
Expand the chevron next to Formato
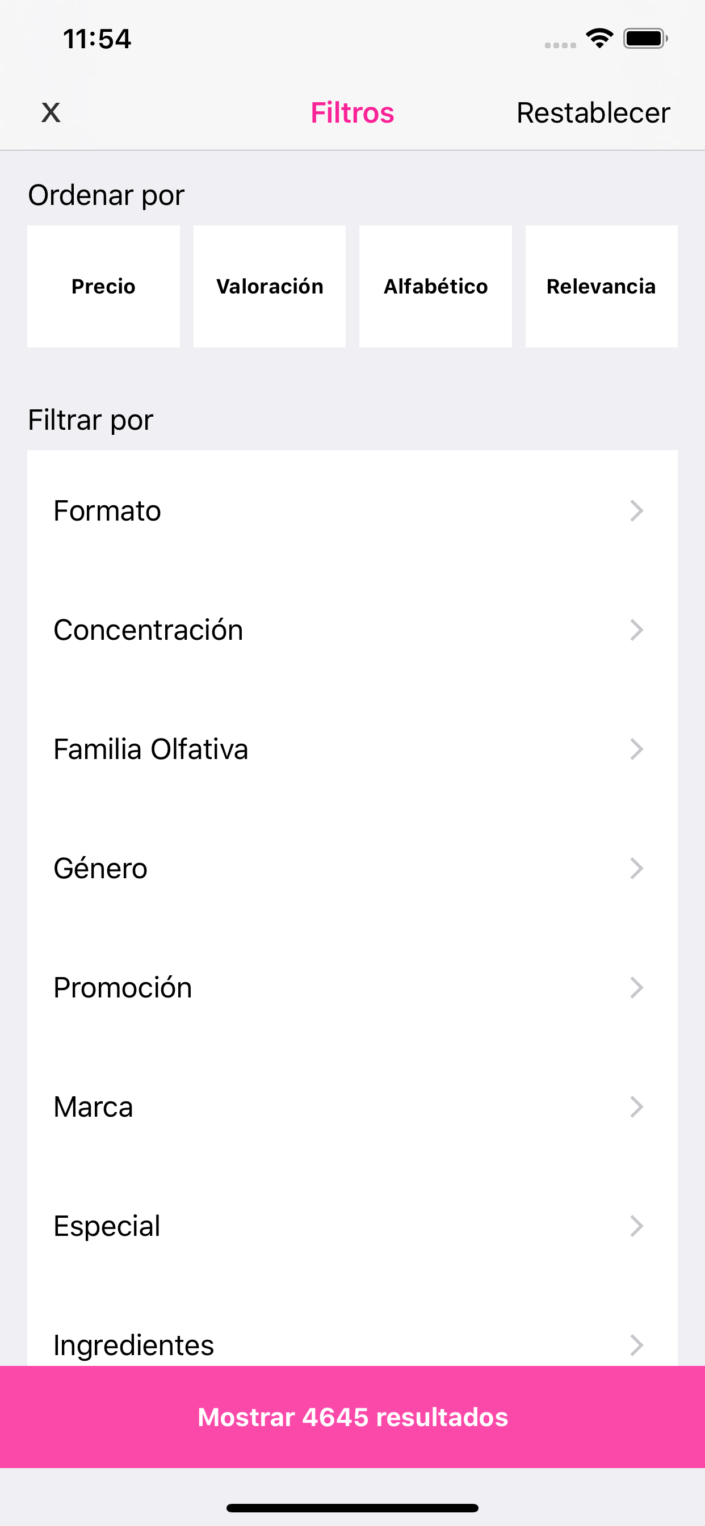tap(637, 510)
